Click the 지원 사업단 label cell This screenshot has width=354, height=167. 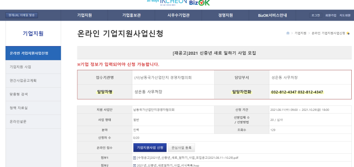pyautogui.click(x=105, y=110)
